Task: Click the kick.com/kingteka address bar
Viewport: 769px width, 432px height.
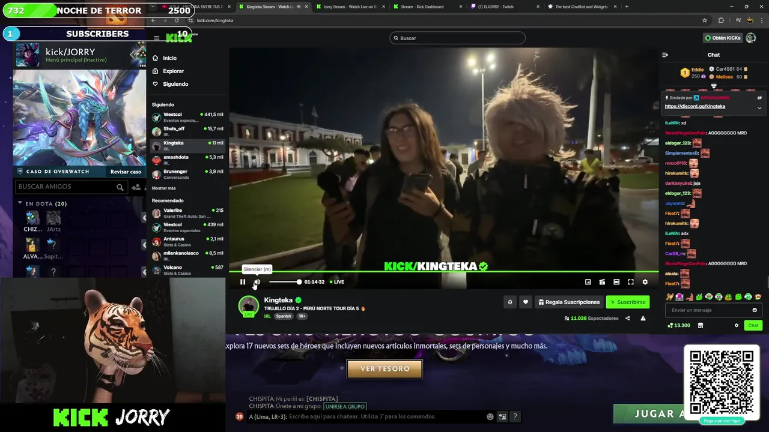Action: click(x=448, y=20)
